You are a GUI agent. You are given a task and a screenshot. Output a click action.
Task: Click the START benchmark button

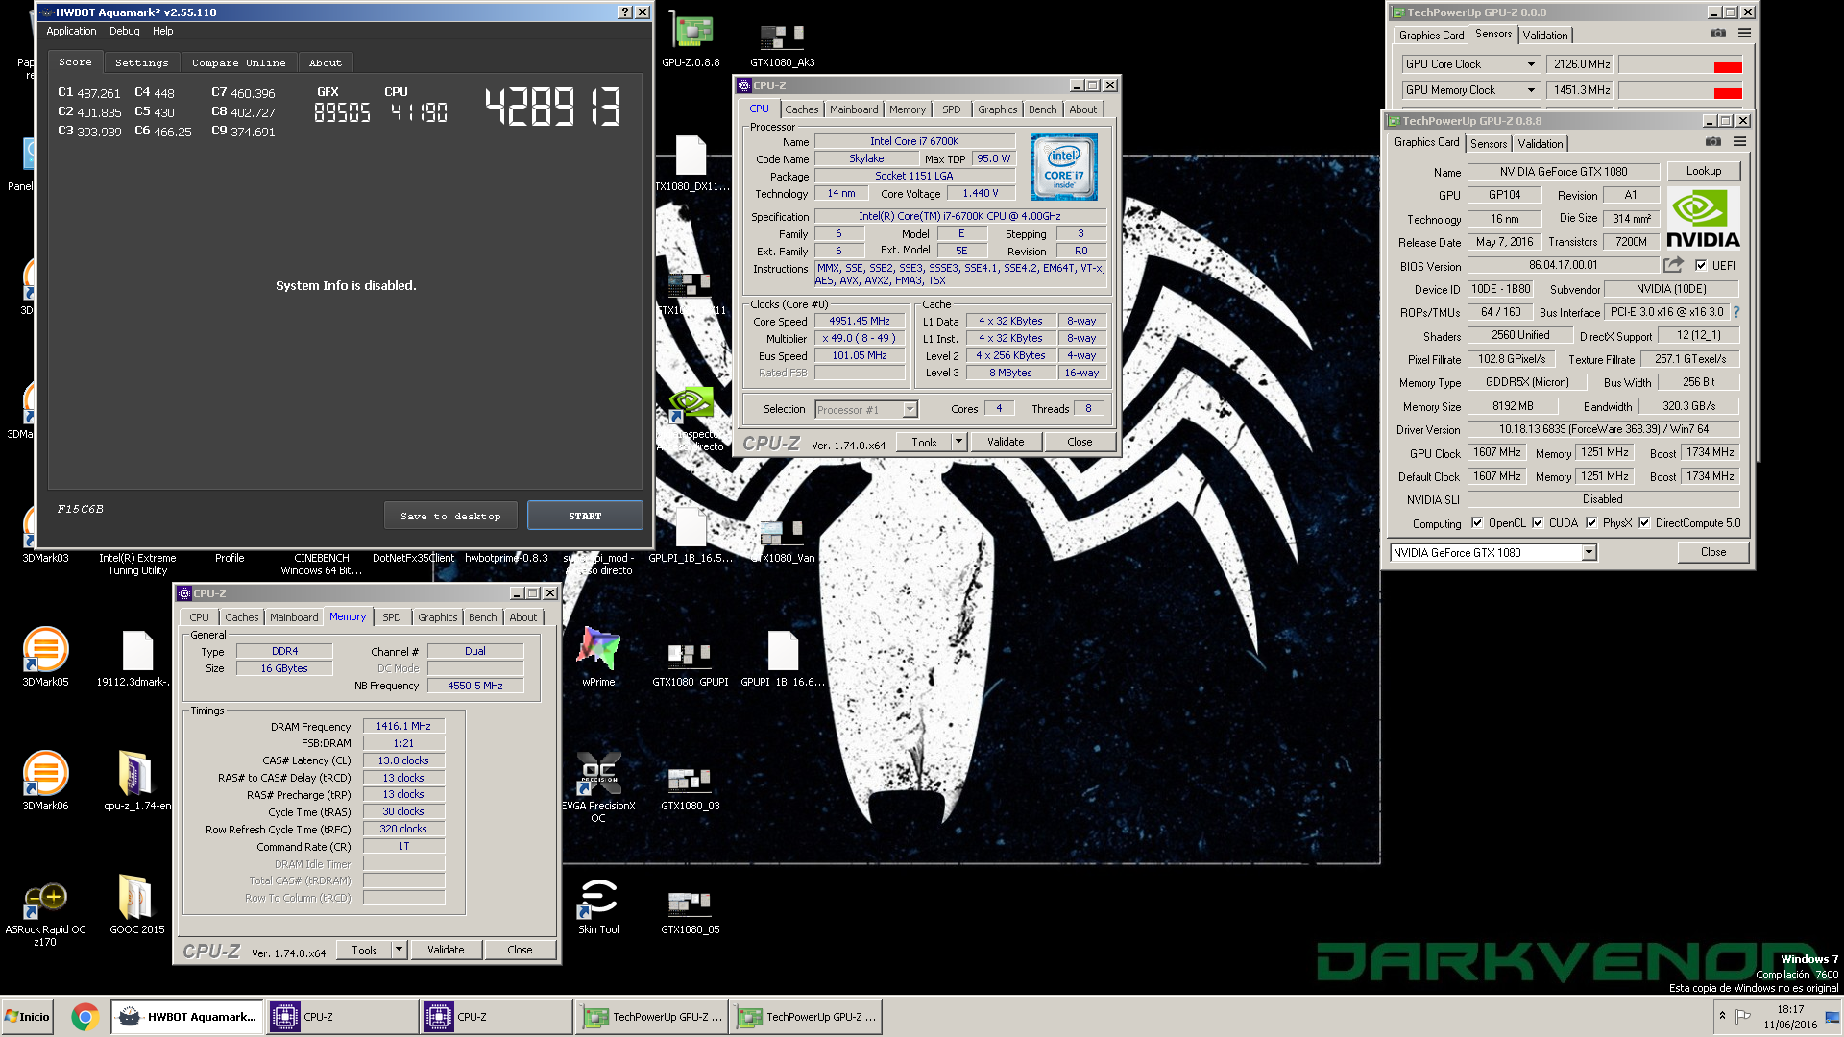(x=584, y=516)
